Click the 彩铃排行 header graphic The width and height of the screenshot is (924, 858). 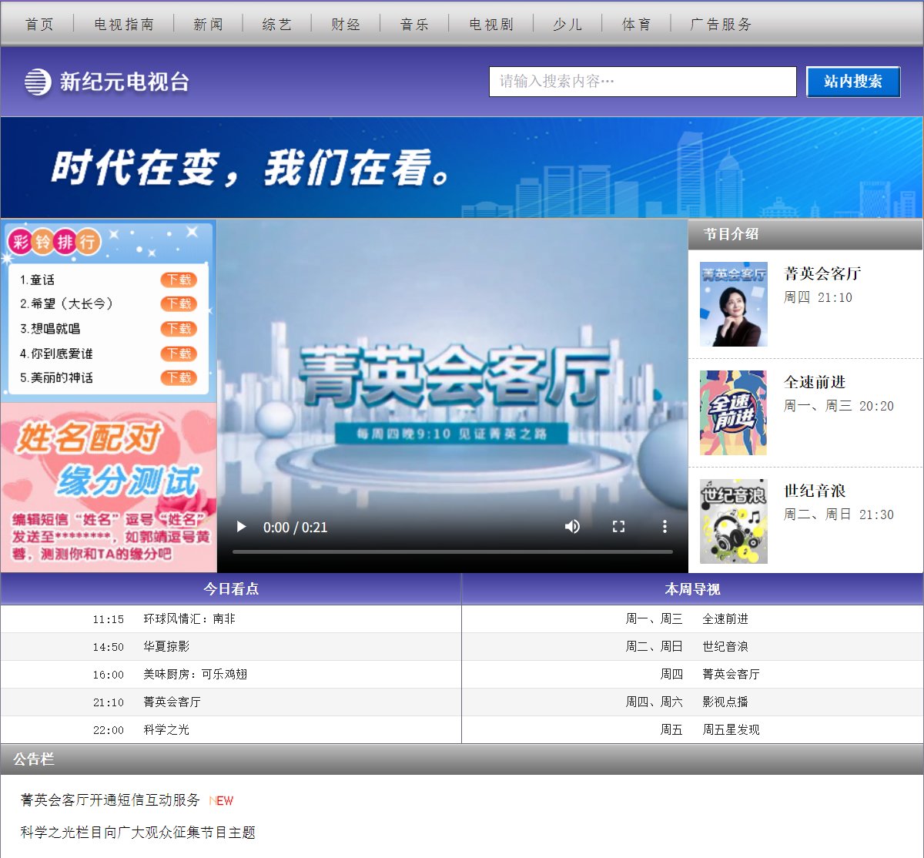[x=55, y=242]
